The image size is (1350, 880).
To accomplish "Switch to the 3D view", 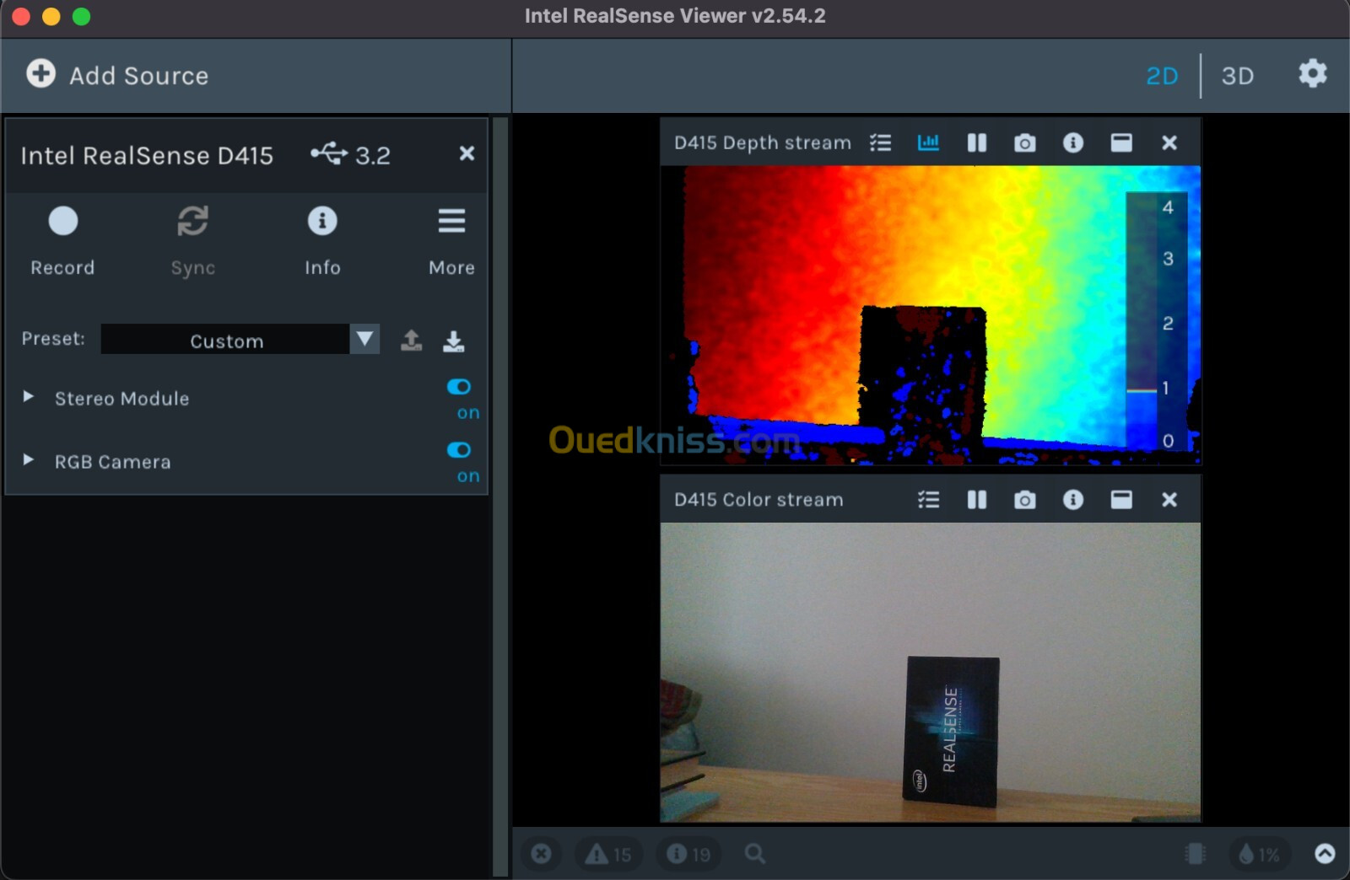I will pos(1238,76).
